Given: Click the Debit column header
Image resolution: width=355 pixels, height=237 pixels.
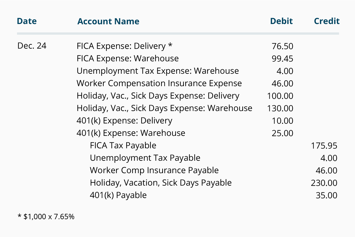Looking at the screenshot, I should pos(281,21).
